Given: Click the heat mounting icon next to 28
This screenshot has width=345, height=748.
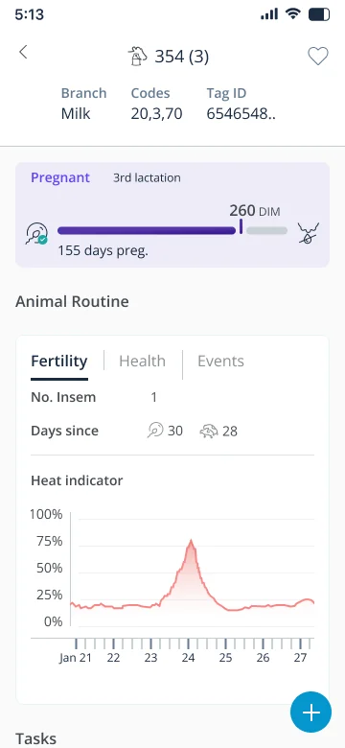Looking at the screenshot, I should click(x=209, y=432).
